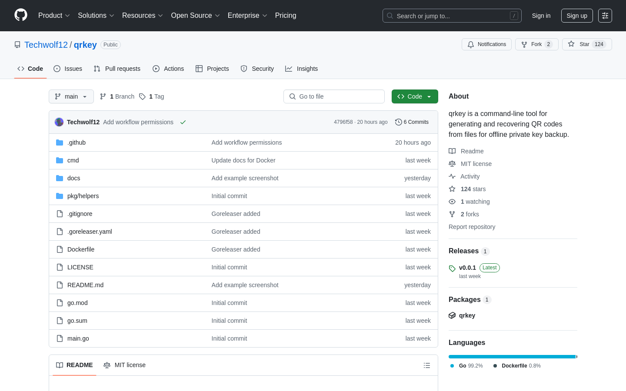Viewport: 626px width, 391px height.
Task: Click the fork icon on Fork button
Action: tap(524, 44)
